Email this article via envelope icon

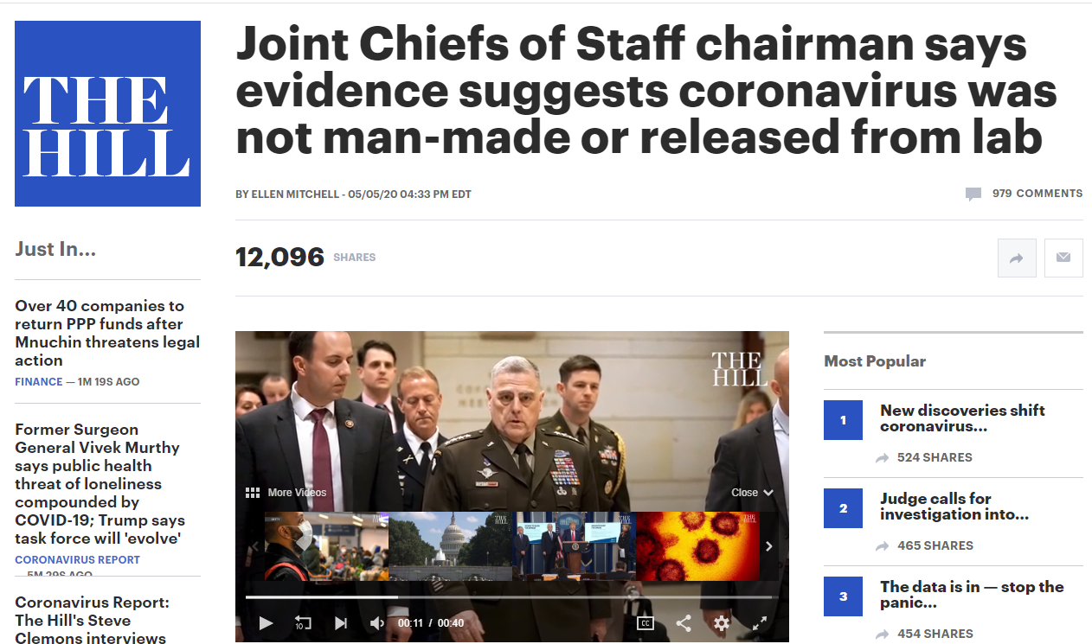tap(1063, 258)
